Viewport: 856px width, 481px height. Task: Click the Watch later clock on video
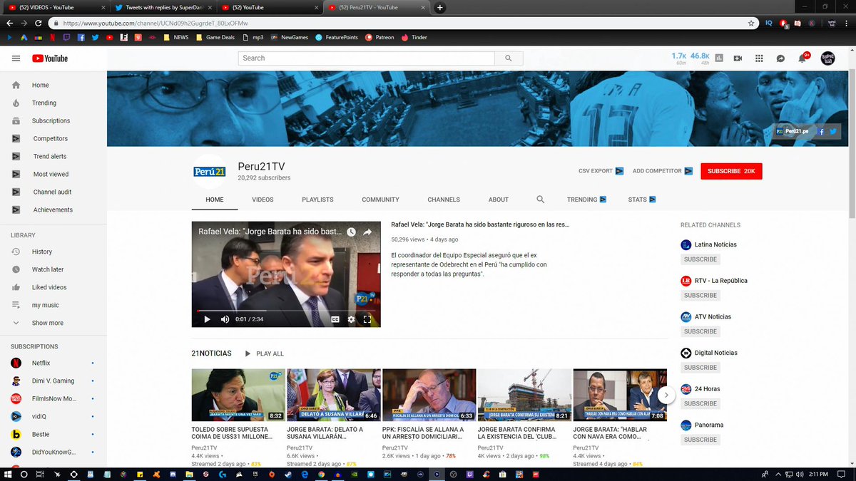coord(351,232)
